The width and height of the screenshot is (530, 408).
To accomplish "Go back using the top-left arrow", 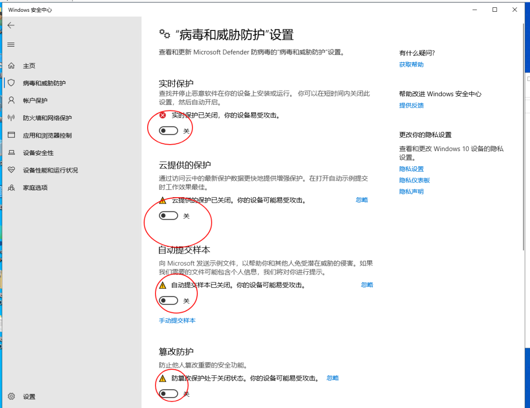I will pyautogui.click(x=11, y=25).
